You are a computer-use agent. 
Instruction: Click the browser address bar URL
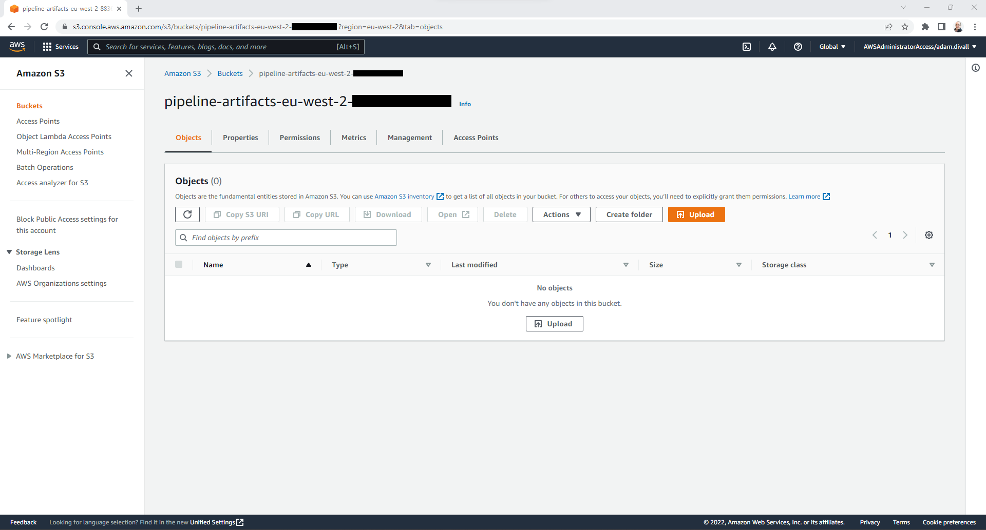pos(257,27)
